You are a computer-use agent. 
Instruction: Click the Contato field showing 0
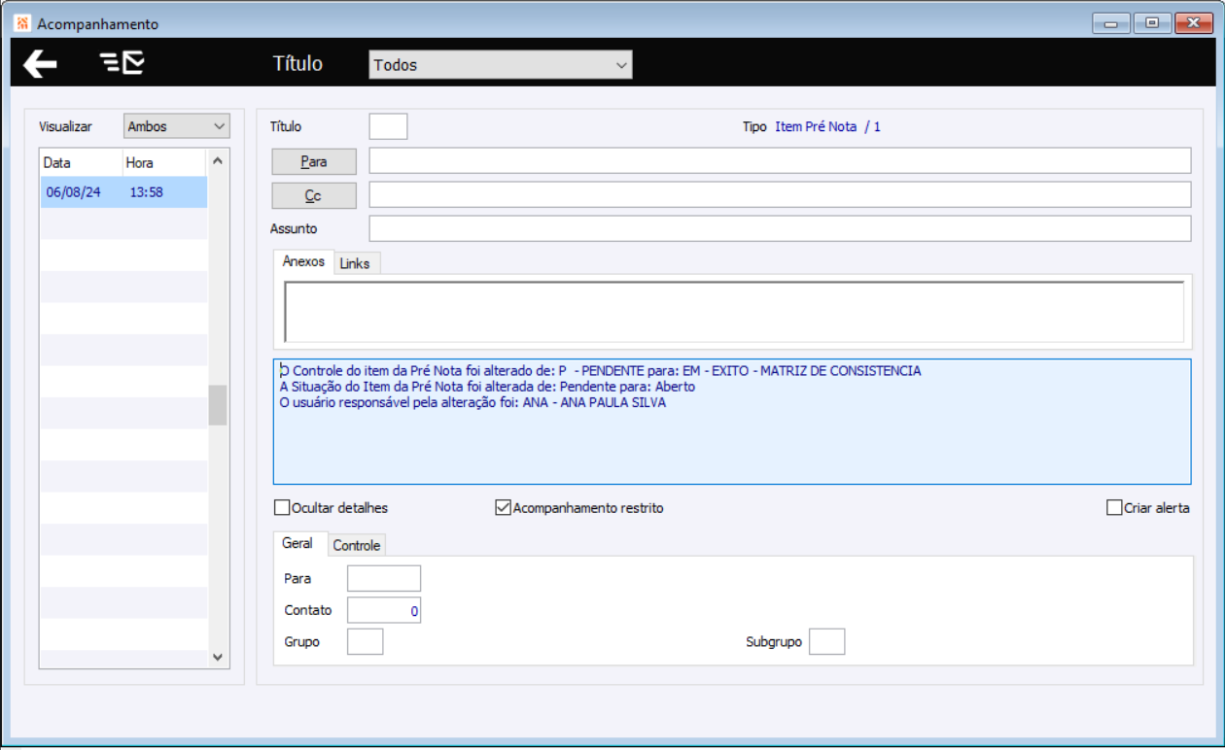pyautogui.click(x=384, y=610)
